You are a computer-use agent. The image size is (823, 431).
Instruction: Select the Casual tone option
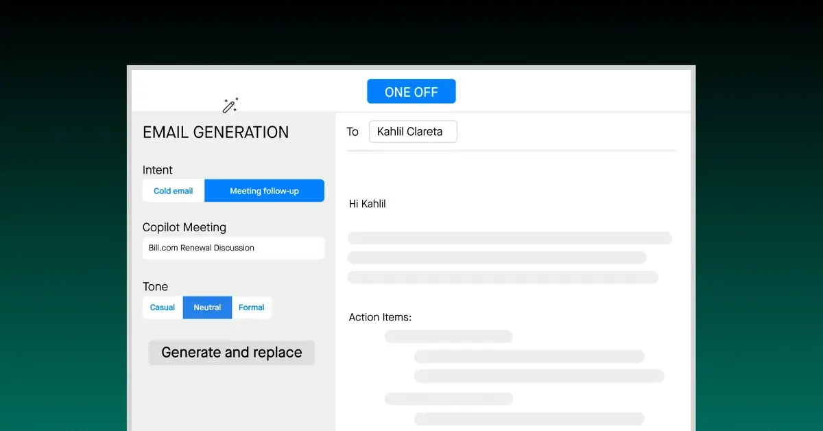click(x=162, y=307)
